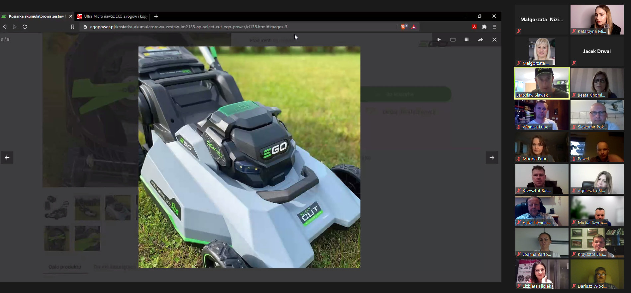Select Beata Chomi... video tile
Viewport: 631px width, 293px height.
[597, 83]
